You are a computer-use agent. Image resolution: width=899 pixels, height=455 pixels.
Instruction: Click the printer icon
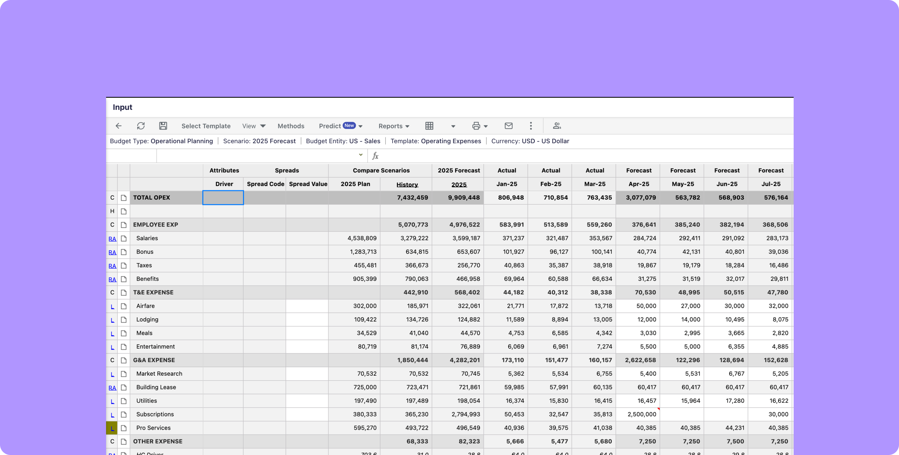point(476,126)
